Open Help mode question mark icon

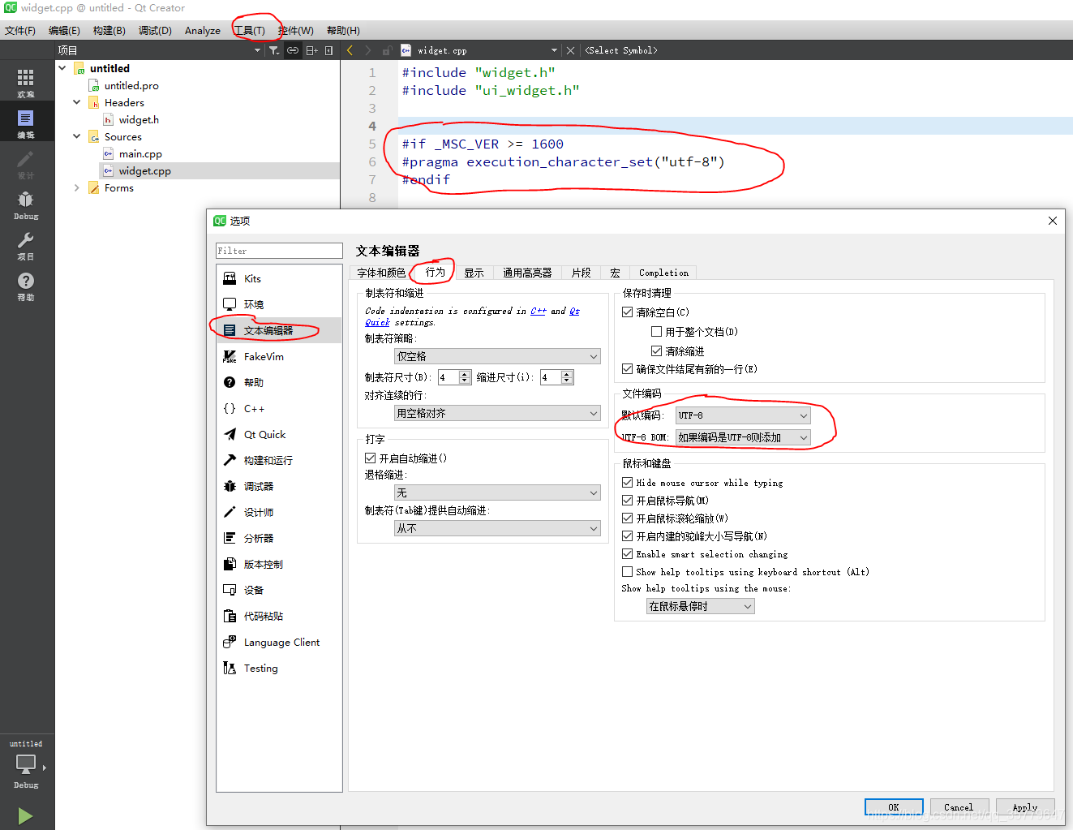click(x=26, y=285)
